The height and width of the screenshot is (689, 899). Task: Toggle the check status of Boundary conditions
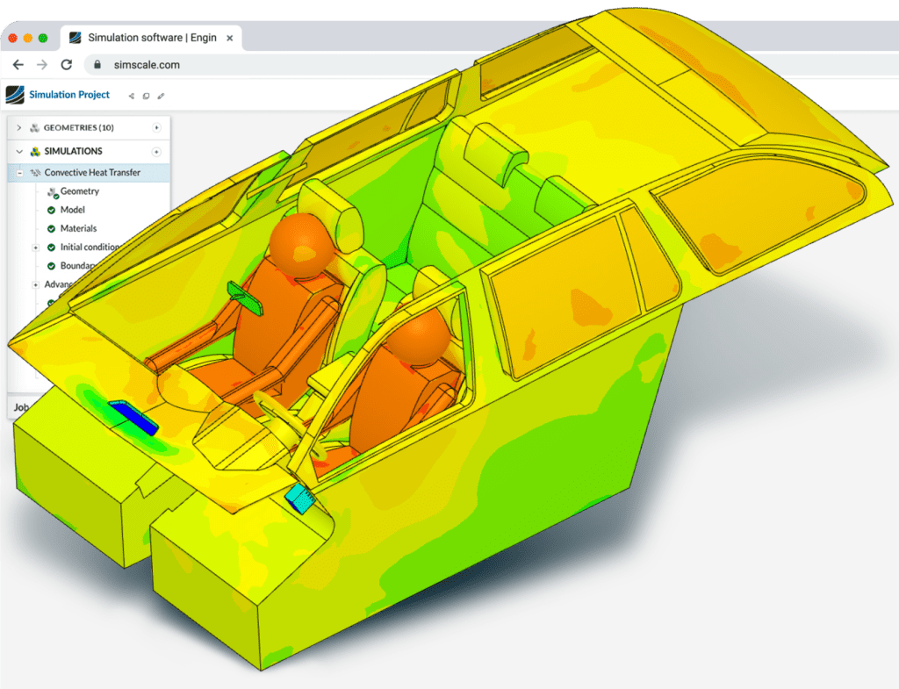pyautogui.click(x=53, y=264)
